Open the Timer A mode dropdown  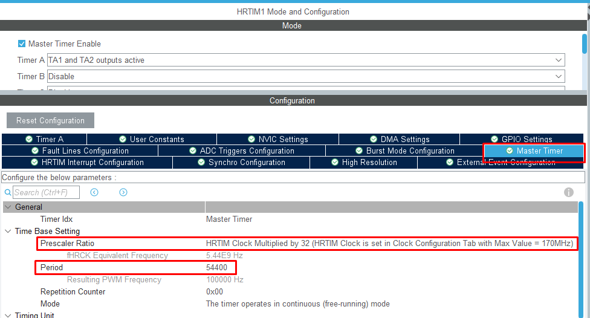point(306,60)
